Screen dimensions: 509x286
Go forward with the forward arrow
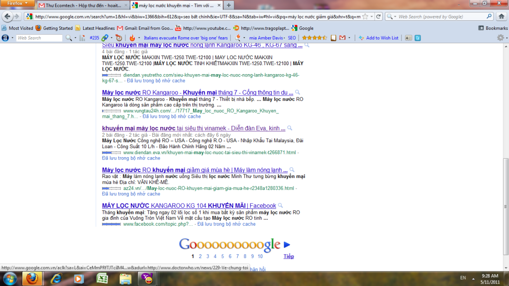point(16,16)
